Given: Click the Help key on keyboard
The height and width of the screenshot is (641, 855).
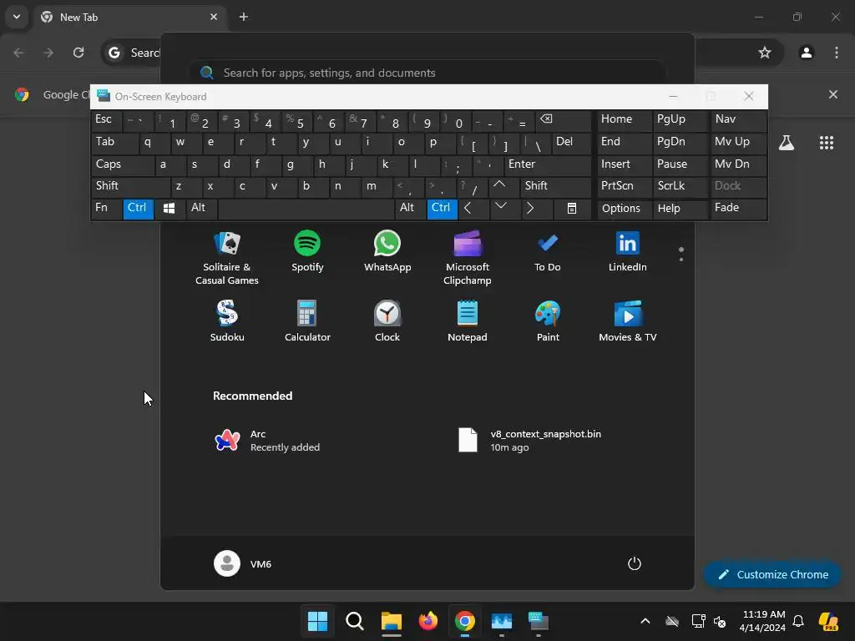Looking at the screenshot, I should pyautogui.click(x=680, y=209).
